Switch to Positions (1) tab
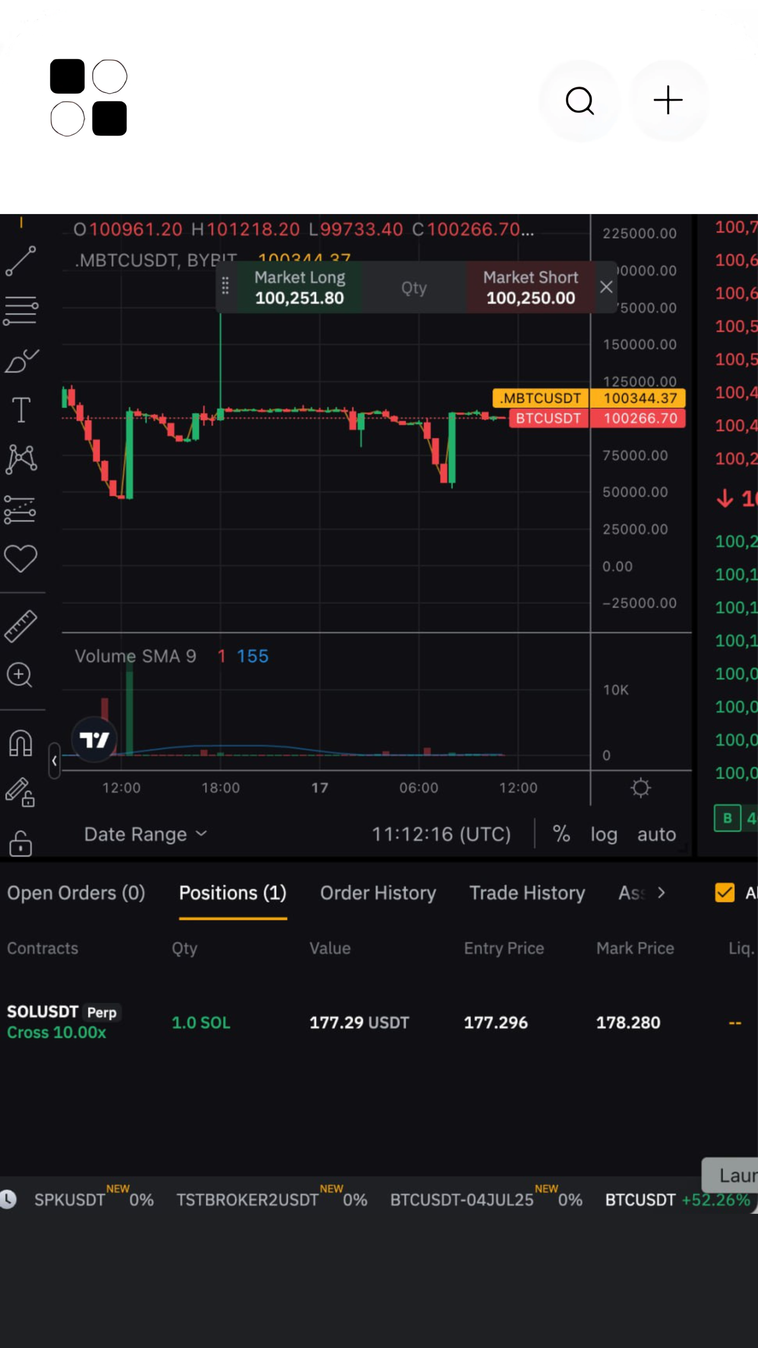The height and width of the screenshot is (1348, 758). (233, 893)
